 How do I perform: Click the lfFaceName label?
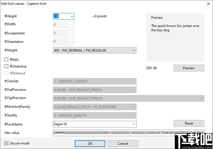coord(13,124)
